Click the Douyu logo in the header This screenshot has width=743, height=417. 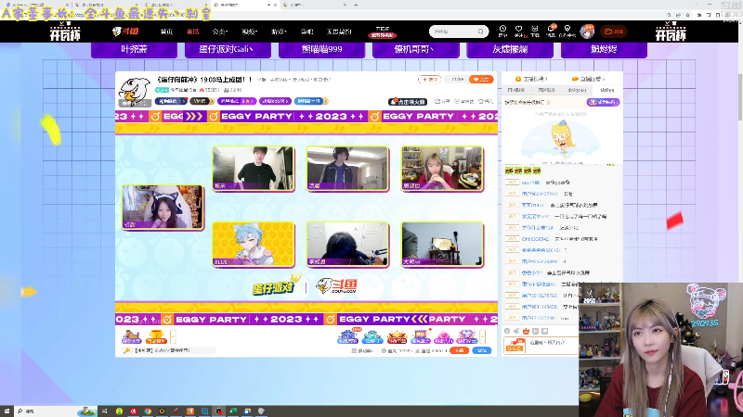tap(125, 32)
